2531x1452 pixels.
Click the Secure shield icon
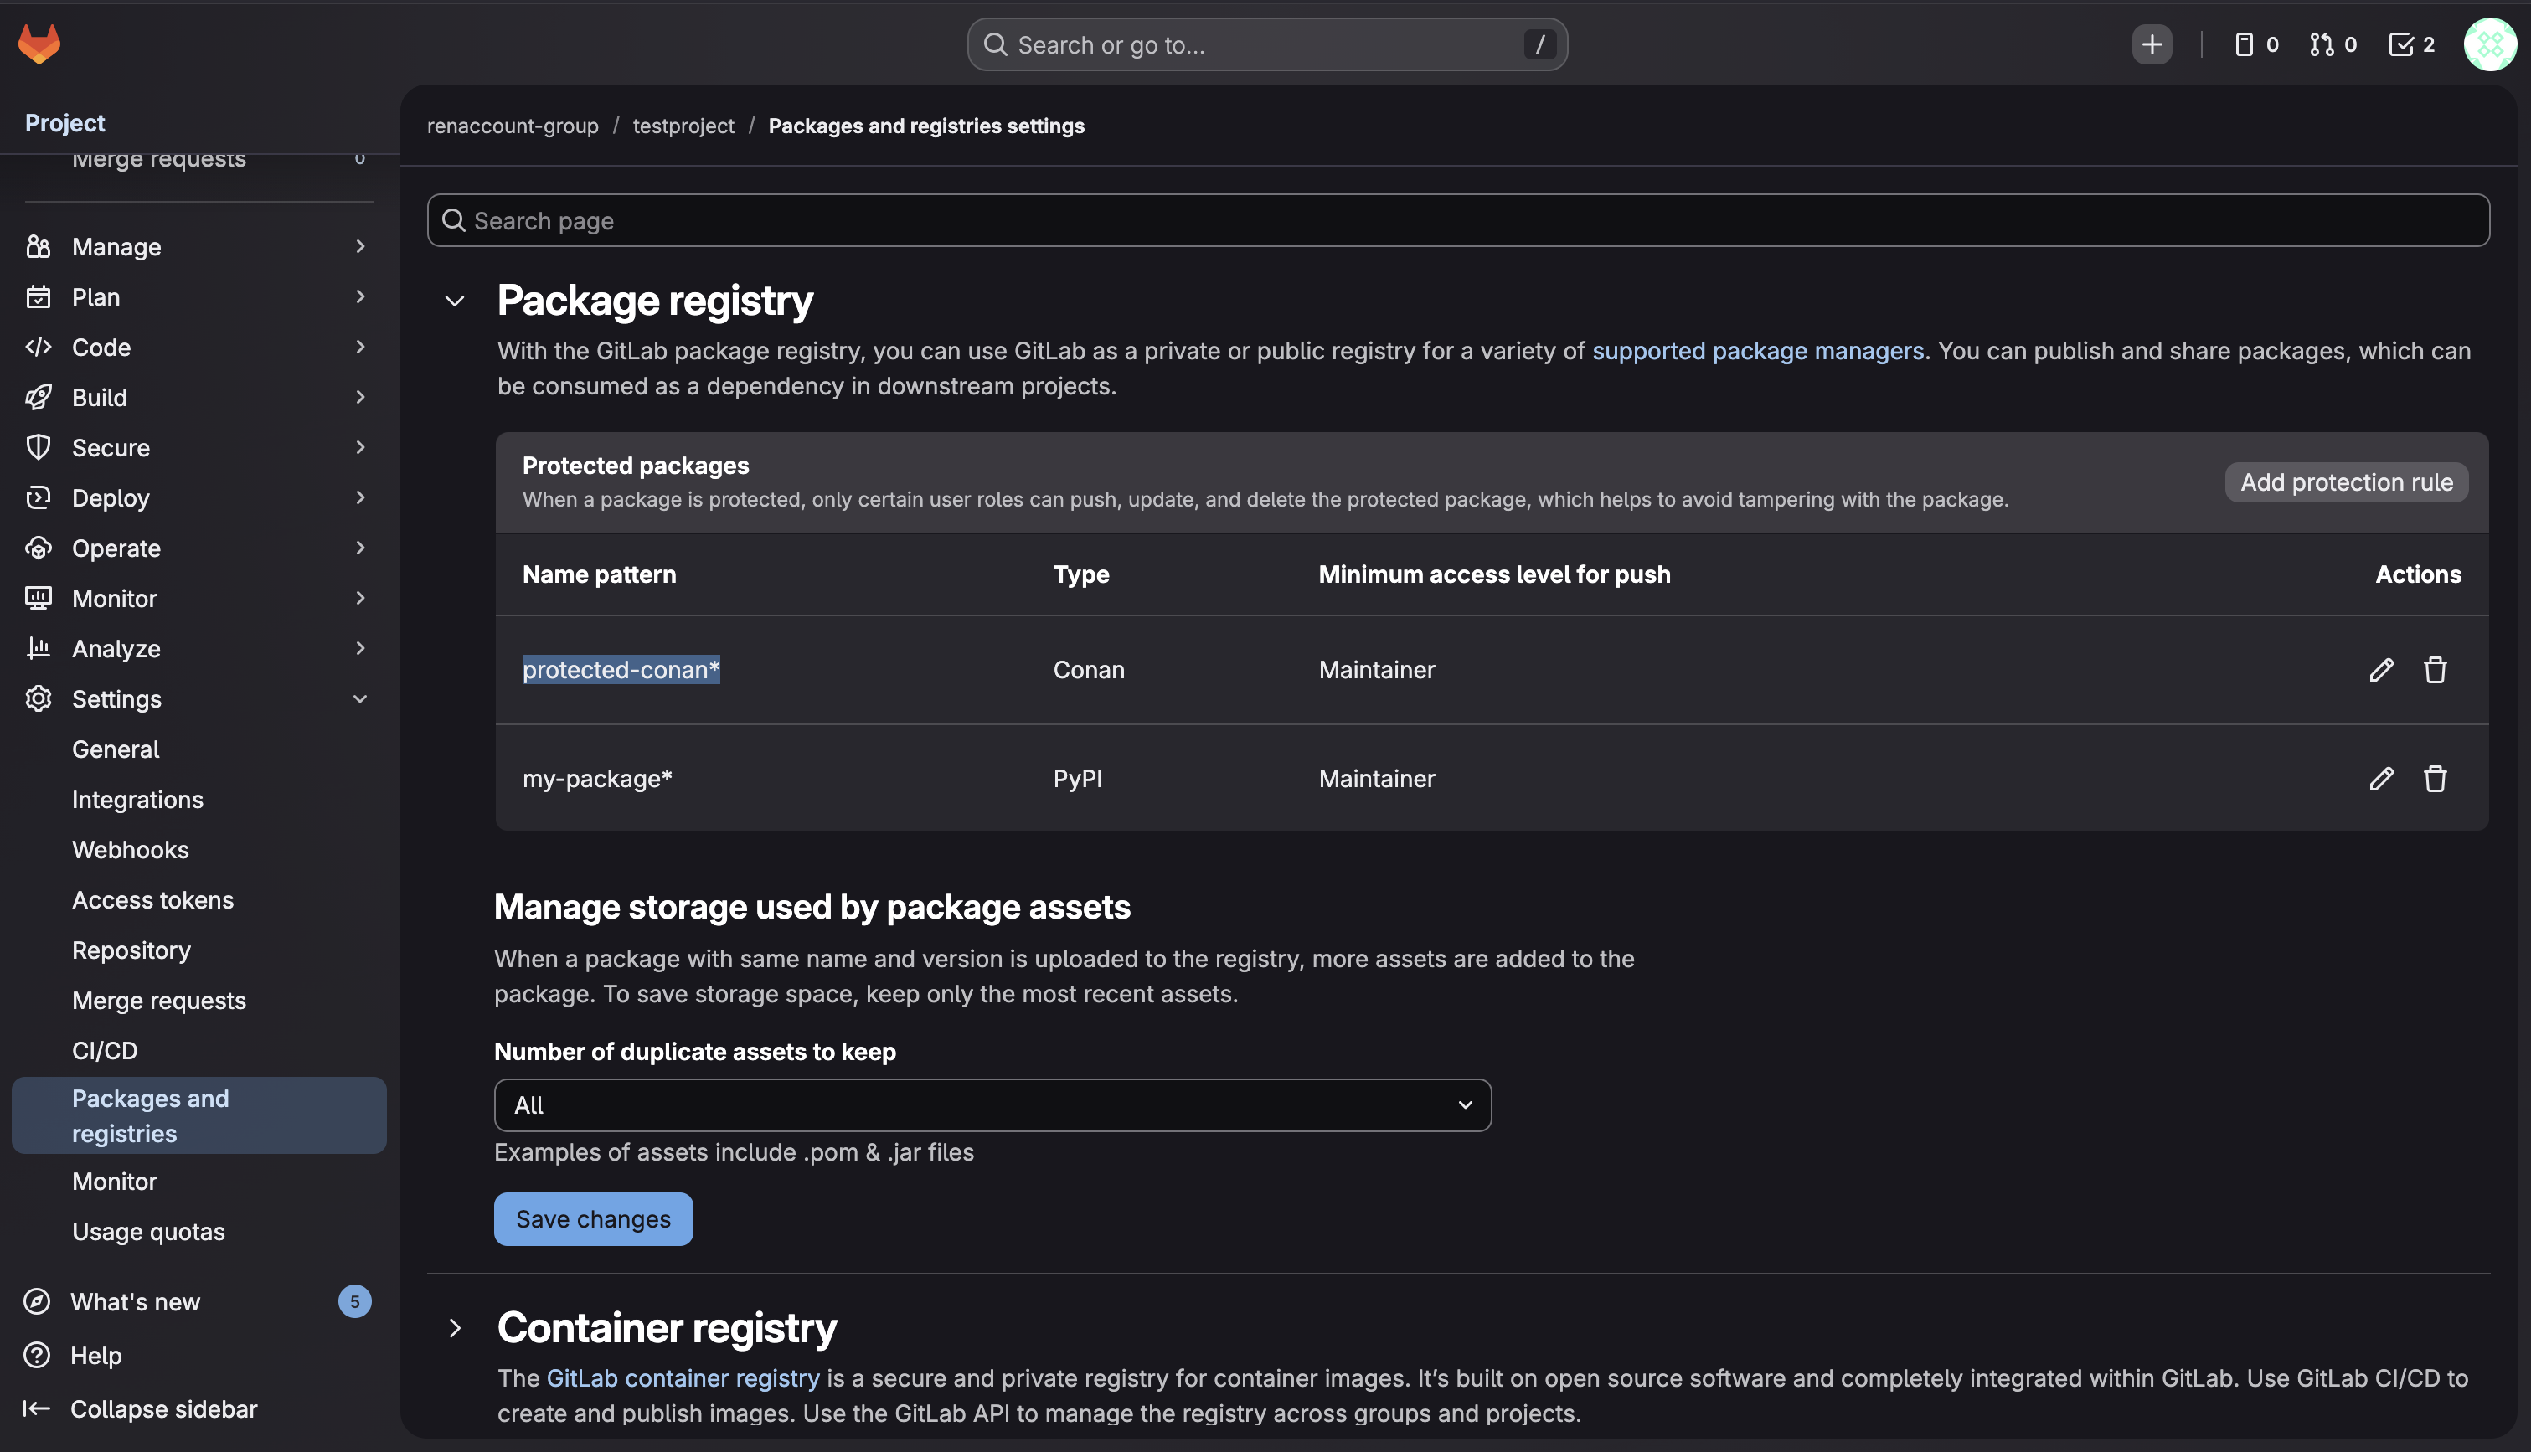click(x=38, y=448)
